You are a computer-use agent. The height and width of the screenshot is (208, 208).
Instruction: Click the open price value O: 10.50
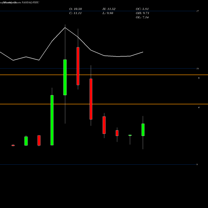point(76,9)
